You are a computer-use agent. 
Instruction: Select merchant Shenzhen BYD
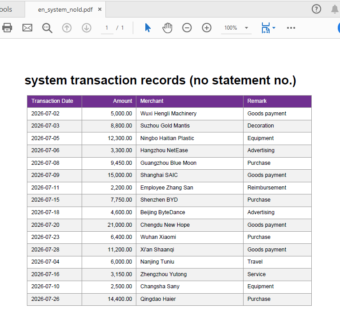pos(159,200)
